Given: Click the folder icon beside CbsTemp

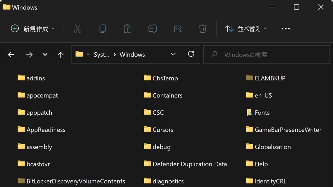Looking at the screenshot, I should 147,78.
